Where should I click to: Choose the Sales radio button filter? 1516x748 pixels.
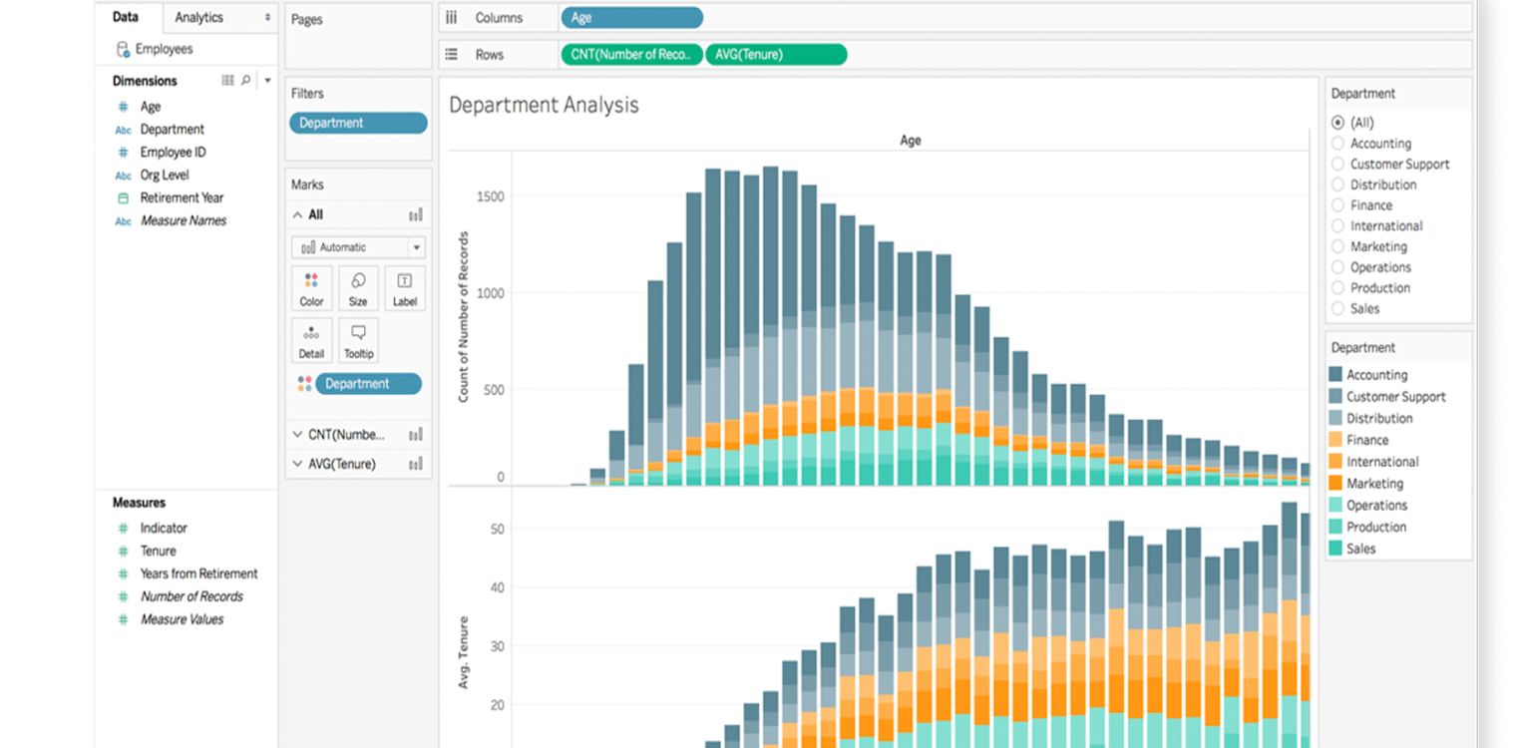pos(1338,309)
